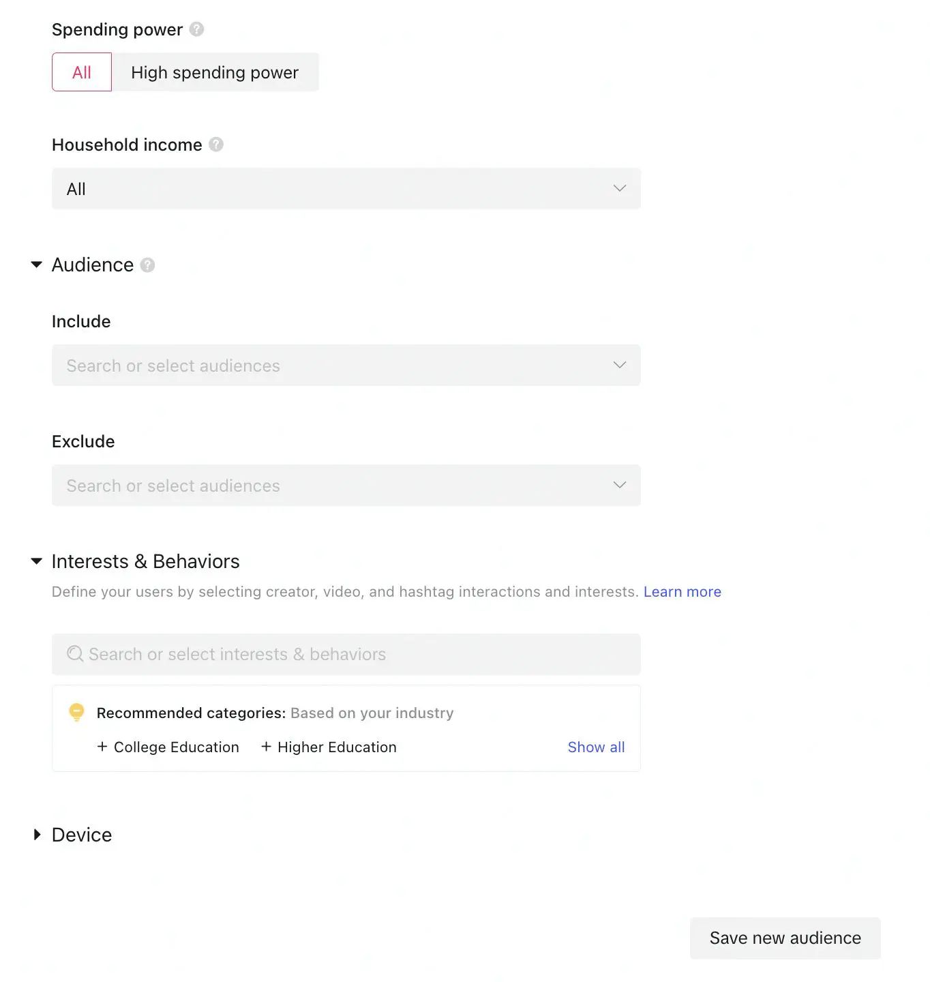The image size is (930, 982).
Task: Click the lightbulb recommended categories icon
Action: pos(76,713)
